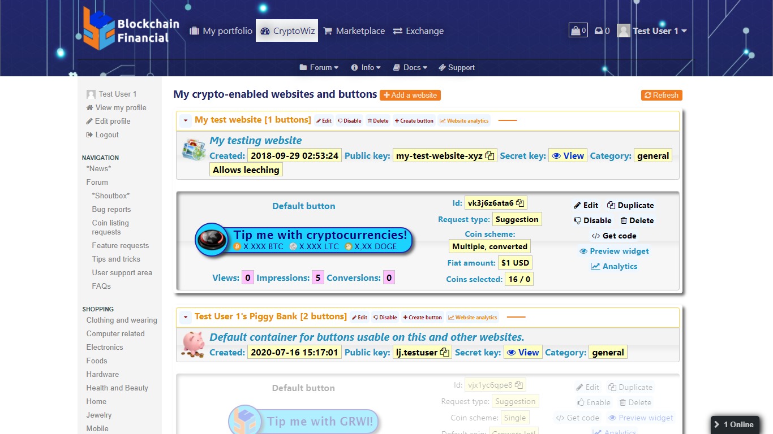Copy the my-test-website-xyz public key
This screenshot has width=773, height=434.
(490, 156)
